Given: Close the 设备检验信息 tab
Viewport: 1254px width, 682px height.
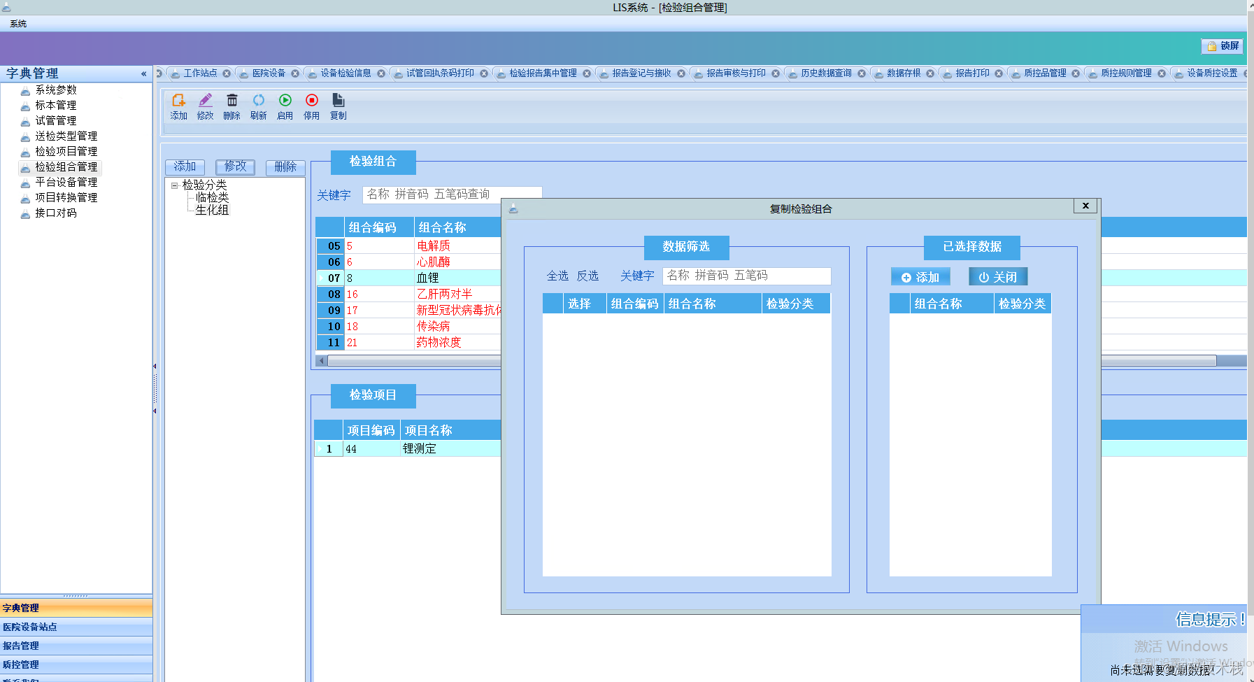Looking at the screenshot, I should pyautogui.click(x=381, y=73).
